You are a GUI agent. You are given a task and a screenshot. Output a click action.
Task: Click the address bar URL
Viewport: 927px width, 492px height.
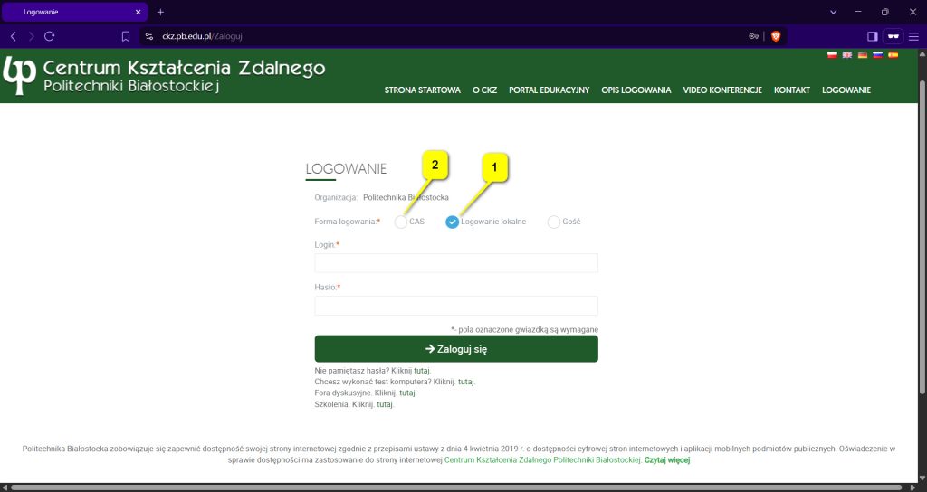click(x=202, y=36)
